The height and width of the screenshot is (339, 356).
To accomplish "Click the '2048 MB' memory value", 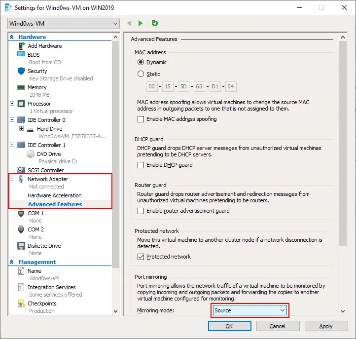I will [x=39, y=95].
